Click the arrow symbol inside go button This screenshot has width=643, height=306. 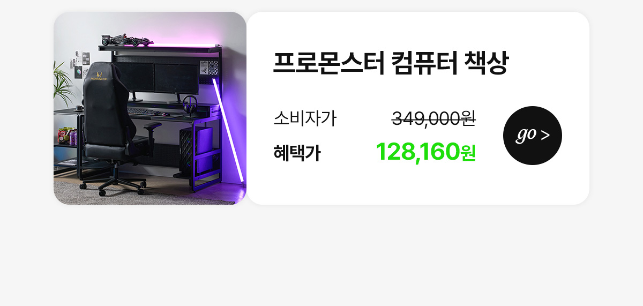[545, 136]
